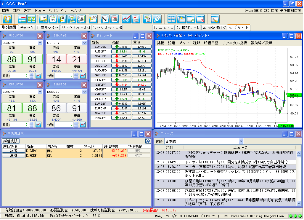Switch to the ワークスペース-4 tab

tap(76, 28)
